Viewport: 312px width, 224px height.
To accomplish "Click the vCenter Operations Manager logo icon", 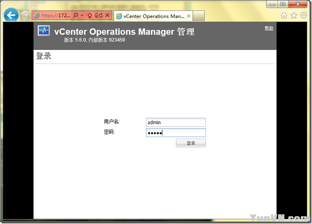I will 44,31.
